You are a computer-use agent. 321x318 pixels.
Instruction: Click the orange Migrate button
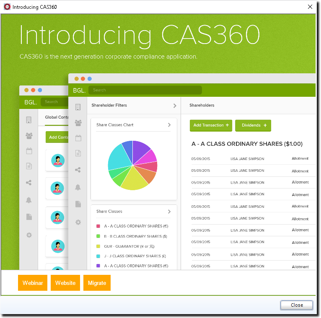(97, 283)
